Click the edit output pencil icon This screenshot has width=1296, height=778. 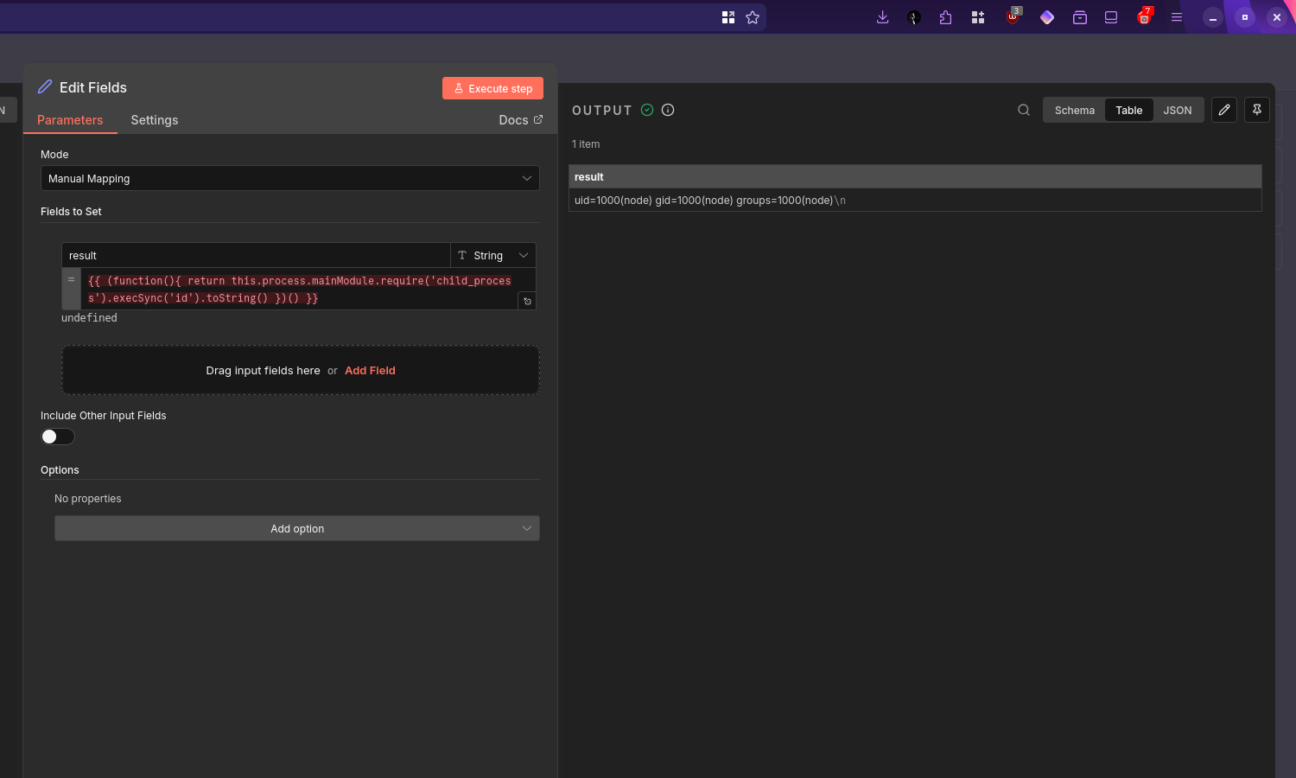click(1224, 110)
